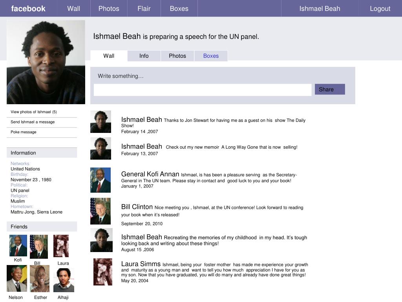Open View photos of Ishmael (5)
Image resolution: width=402 pixels, height=302 pixels.
(x=34, y=112)
